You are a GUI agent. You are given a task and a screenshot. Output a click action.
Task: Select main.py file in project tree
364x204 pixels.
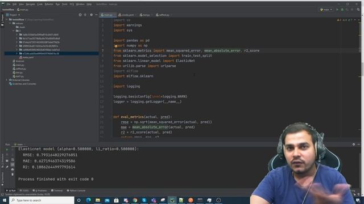click(19, 65)
